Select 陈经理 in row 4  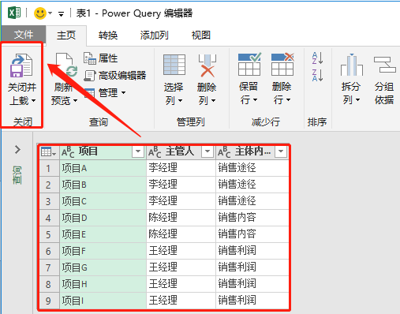click(x=181, y=218)
